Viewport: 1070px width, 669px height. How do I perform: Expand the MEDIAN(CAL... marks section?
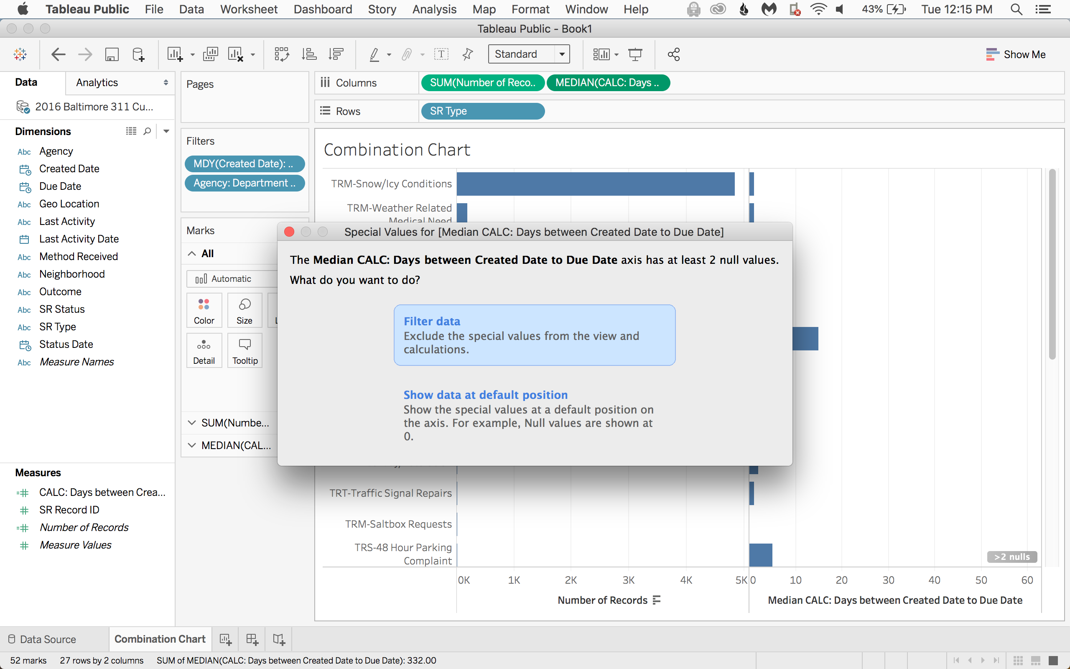tap(192, 445)
